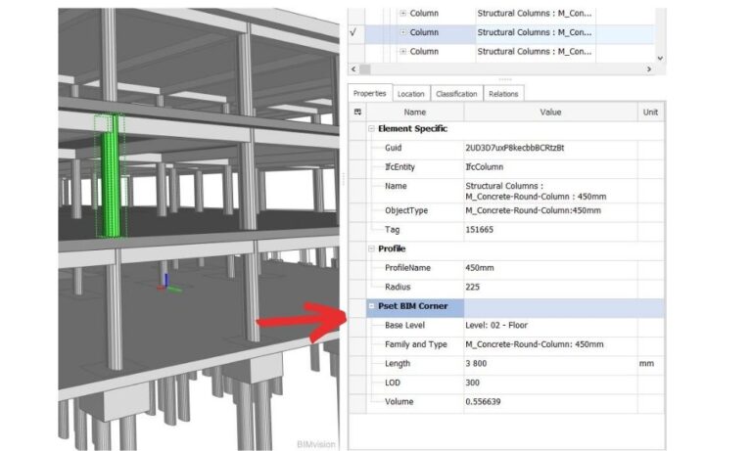The image size is (752, 451).
Task: Switch to the Location tab
Action: pyautogui.click(x=411, y=94)
